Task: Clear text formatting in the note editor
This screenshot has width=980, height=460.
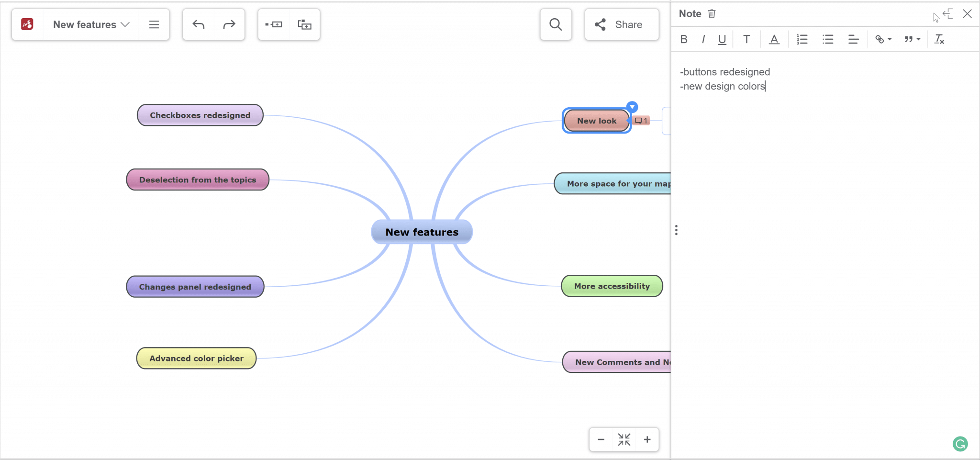Action: (939, 39)
